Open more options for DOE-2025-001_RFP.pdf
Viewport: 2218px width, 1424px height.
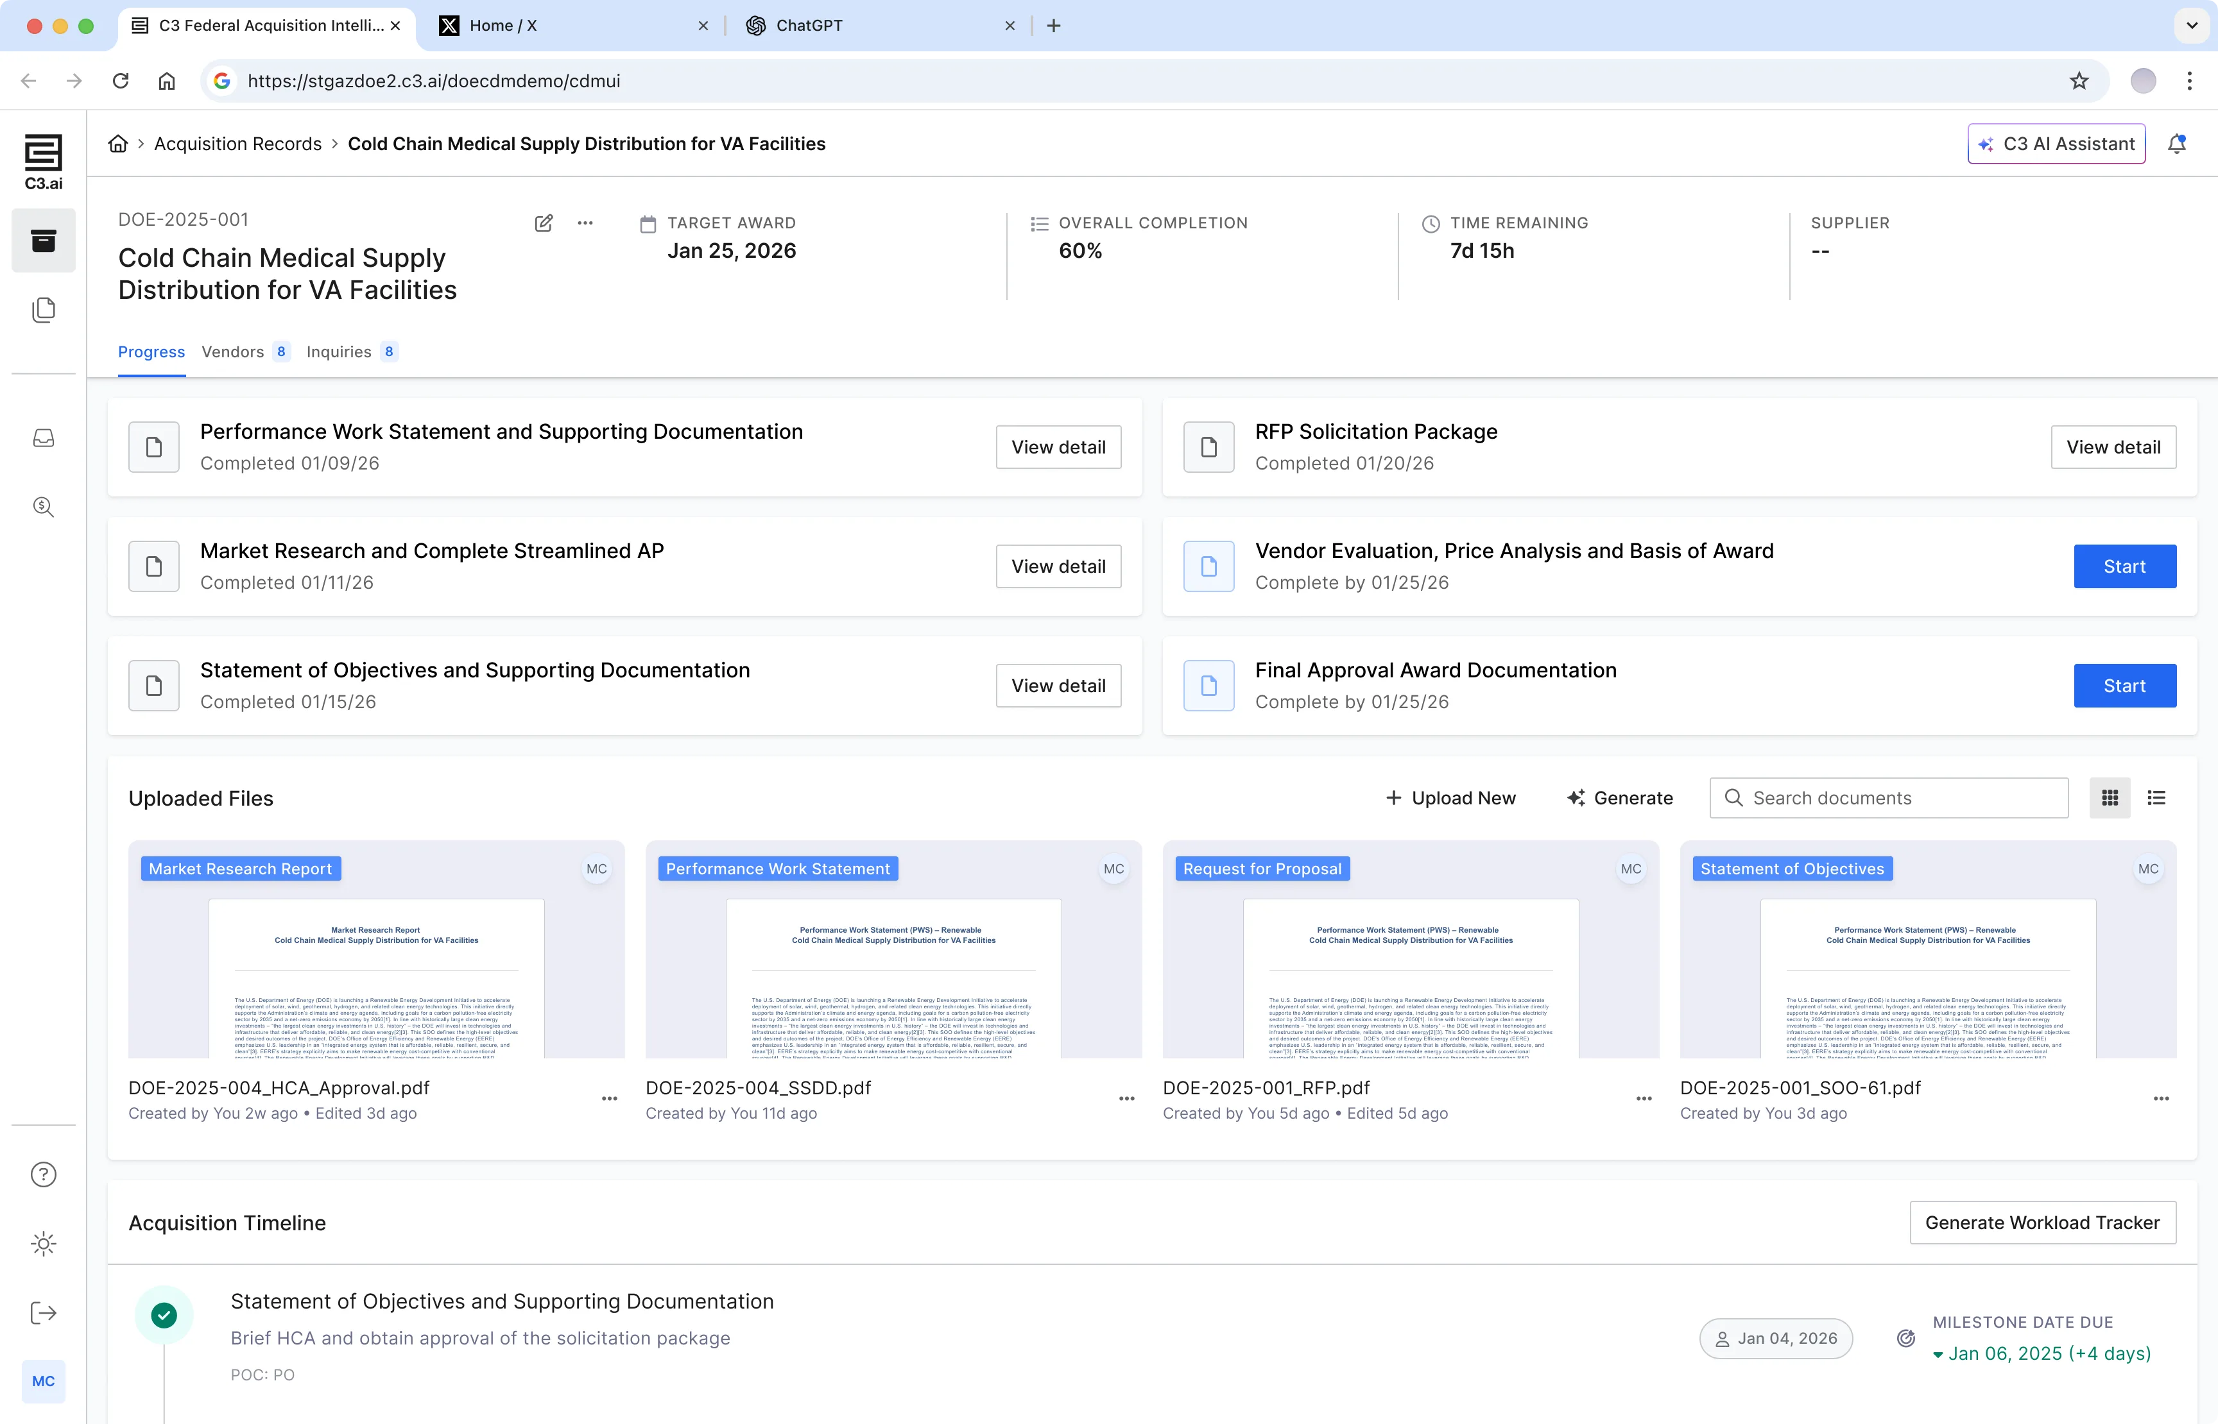(1644, 1099)
